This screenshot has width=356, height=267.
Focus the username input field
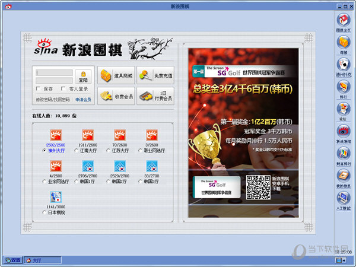pyautogui.click(x=54, y=72)
